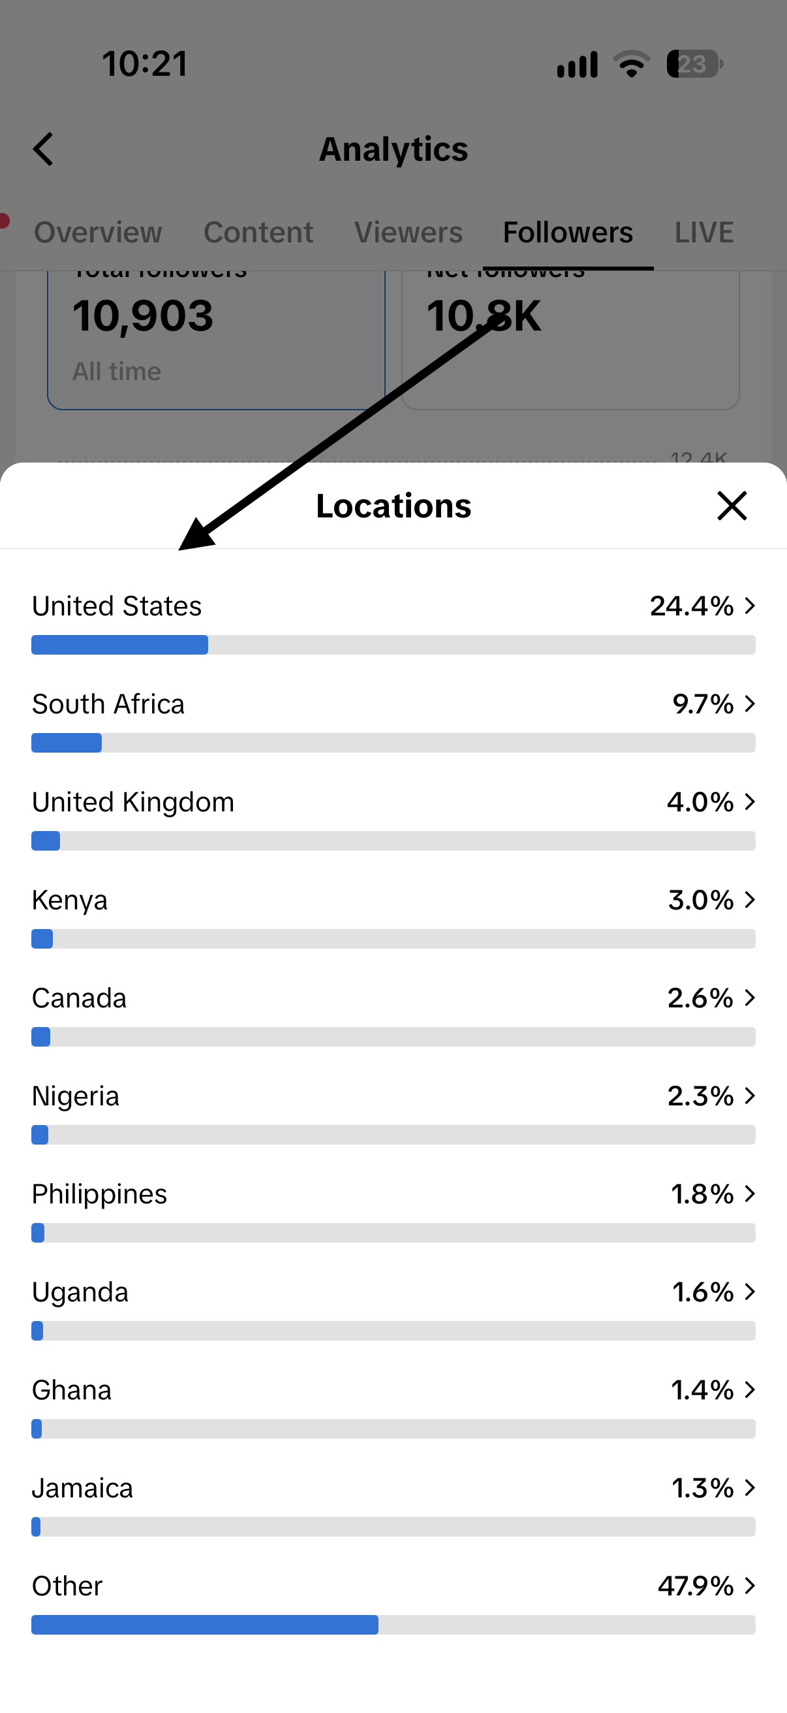
Task: Switch to the Overview tab
Action: tap(98, 232)
